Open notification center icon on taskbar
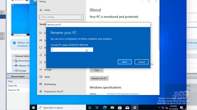 tap(182, 108)
